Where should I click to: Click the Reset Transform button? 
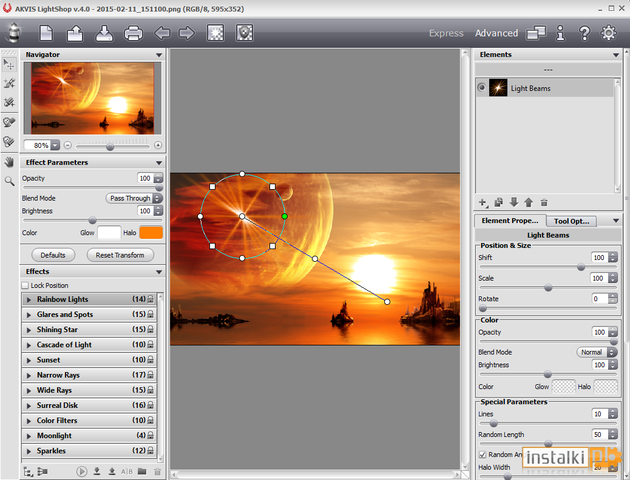point(120,255)
